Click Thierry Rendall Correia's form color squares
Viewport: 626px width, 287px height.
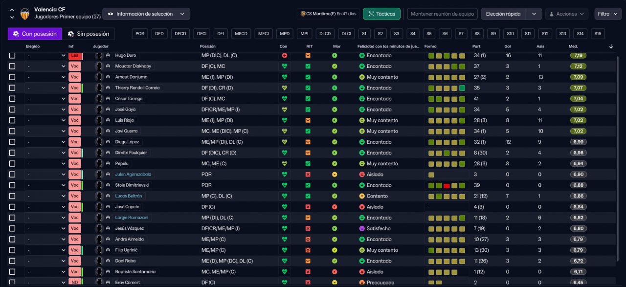[447, 88]
